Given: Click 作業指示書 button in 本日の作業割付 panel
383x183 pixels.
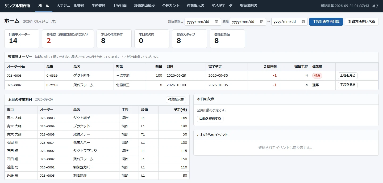Looking at the screenshot, I should tap(176, 100).
